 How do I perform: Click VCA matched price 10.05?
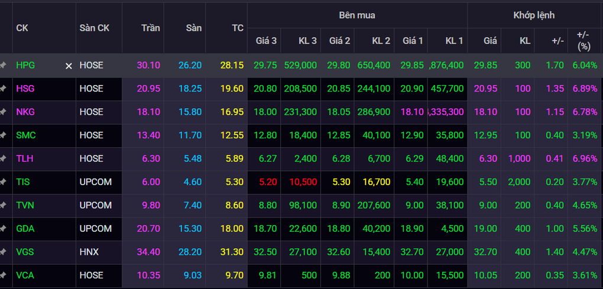pos(485,275)
